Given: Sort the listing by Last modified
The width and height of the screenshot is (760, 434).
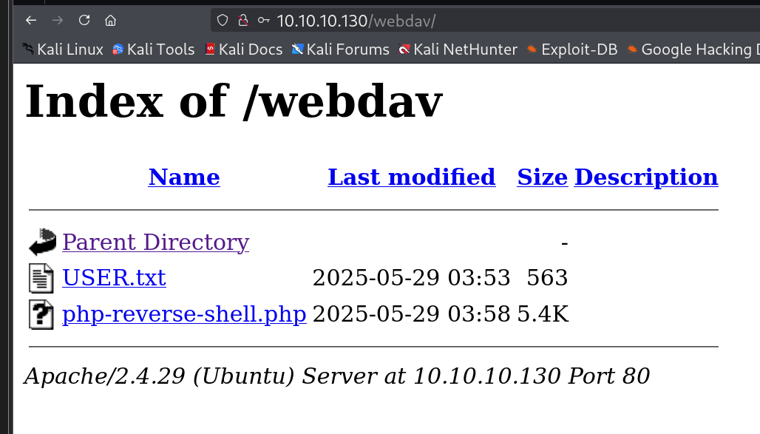Looking at the screenshot, I should [x=411, y=177].
